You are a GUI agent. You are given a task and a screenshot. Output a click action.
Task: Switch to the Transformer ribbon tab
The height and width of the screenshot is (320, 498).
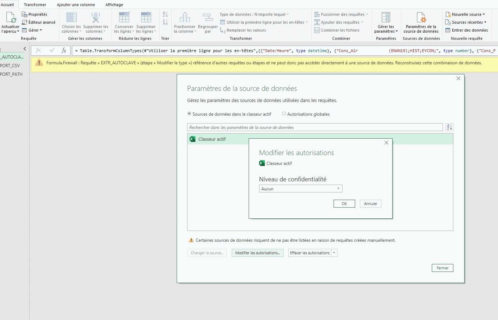coord(35,5)
